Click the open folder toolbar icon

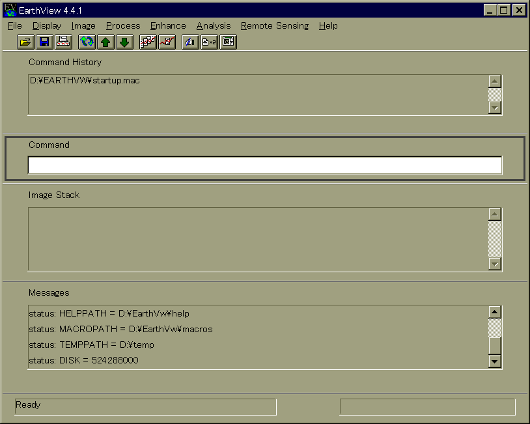(x=25, y=42)
